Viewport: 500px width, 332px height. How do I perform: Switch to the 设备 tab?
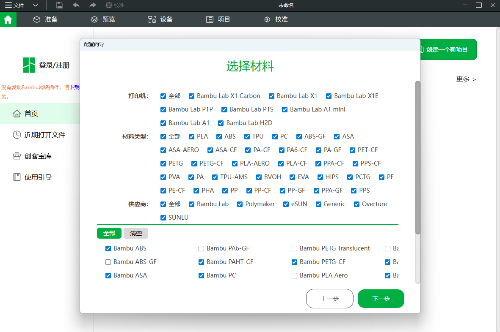[x=160, y=19]
